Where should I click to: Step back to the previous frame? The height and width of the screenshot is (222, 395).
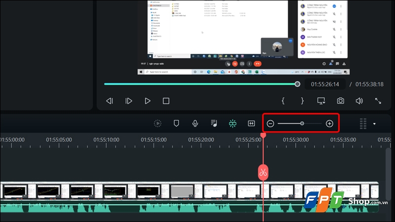[110, 101]
